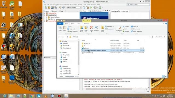Open the Explorer Share tab

click(x=73, y=24)
